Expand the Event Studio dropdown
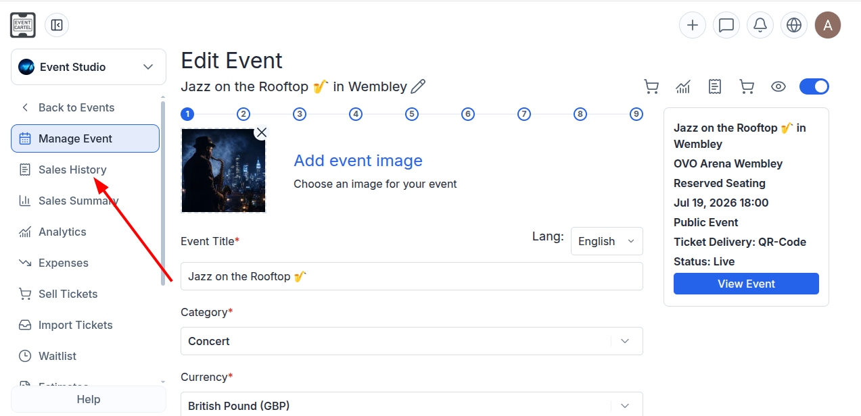The width and height of the screenshot is (861, 416). point(89,67)
